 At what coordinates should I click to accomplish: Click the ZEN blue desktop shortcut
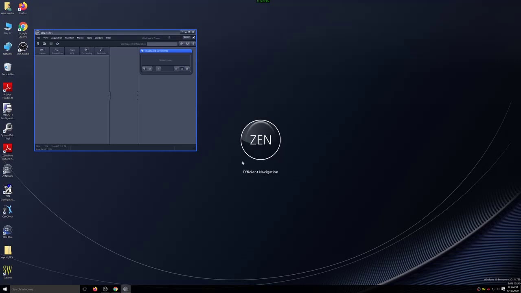coord(8,232)
